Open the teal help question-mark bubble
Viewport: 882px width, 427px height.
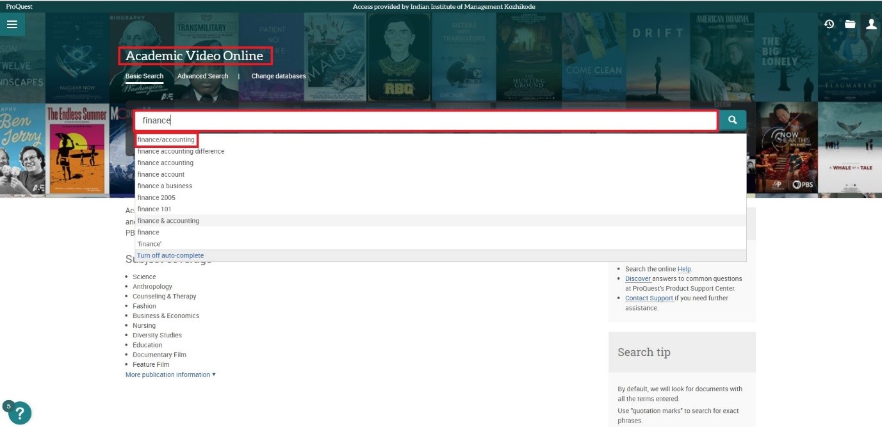[19, 413]
